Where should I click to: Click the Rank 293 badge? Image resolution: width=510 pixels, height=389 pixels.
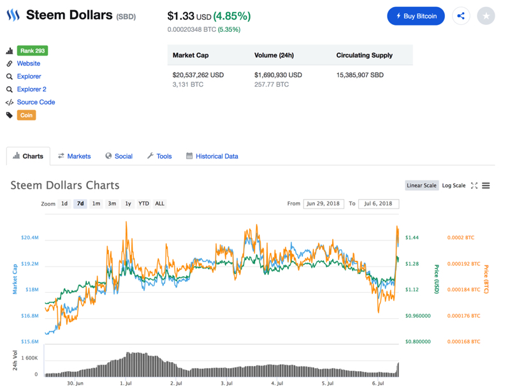click(33, 51)
